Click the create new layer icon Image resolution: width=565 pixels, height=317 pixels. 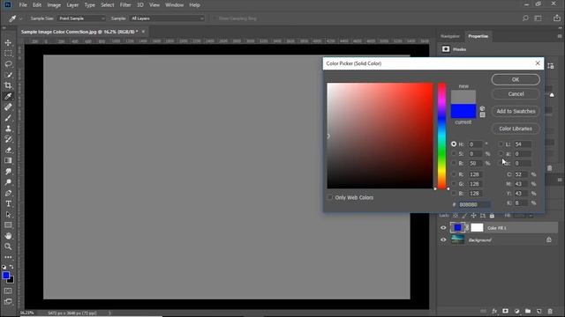(x=539, y=311)
